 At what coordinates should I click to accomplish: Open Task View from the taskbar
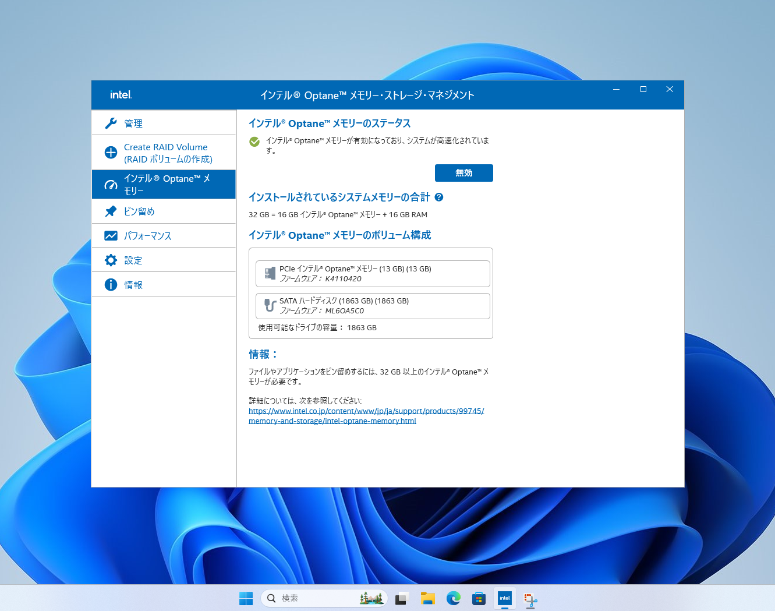(402, 598)
